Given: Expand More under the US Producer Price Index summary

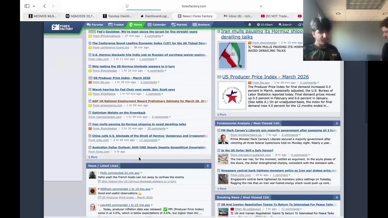Looking at the screenshot, I should 222,115.
